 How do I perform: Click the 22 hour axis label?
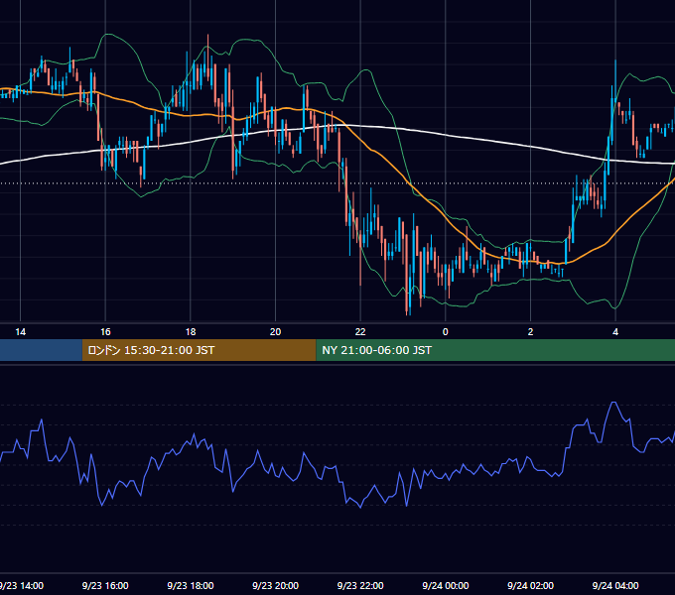pyautogui.click(x=360, y=332)
